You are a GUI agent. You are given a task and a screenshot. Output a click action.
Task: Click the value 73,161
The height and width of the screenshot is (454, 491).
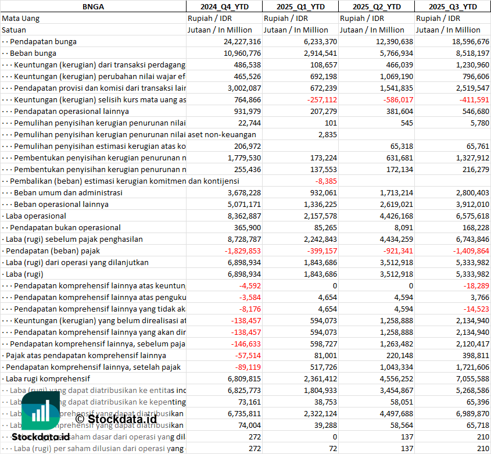[x=249, y=402]
